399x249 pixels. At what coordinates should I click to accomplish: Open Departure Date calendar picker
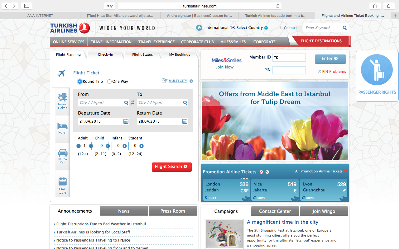pyautogui.click(x=126, y=121)
